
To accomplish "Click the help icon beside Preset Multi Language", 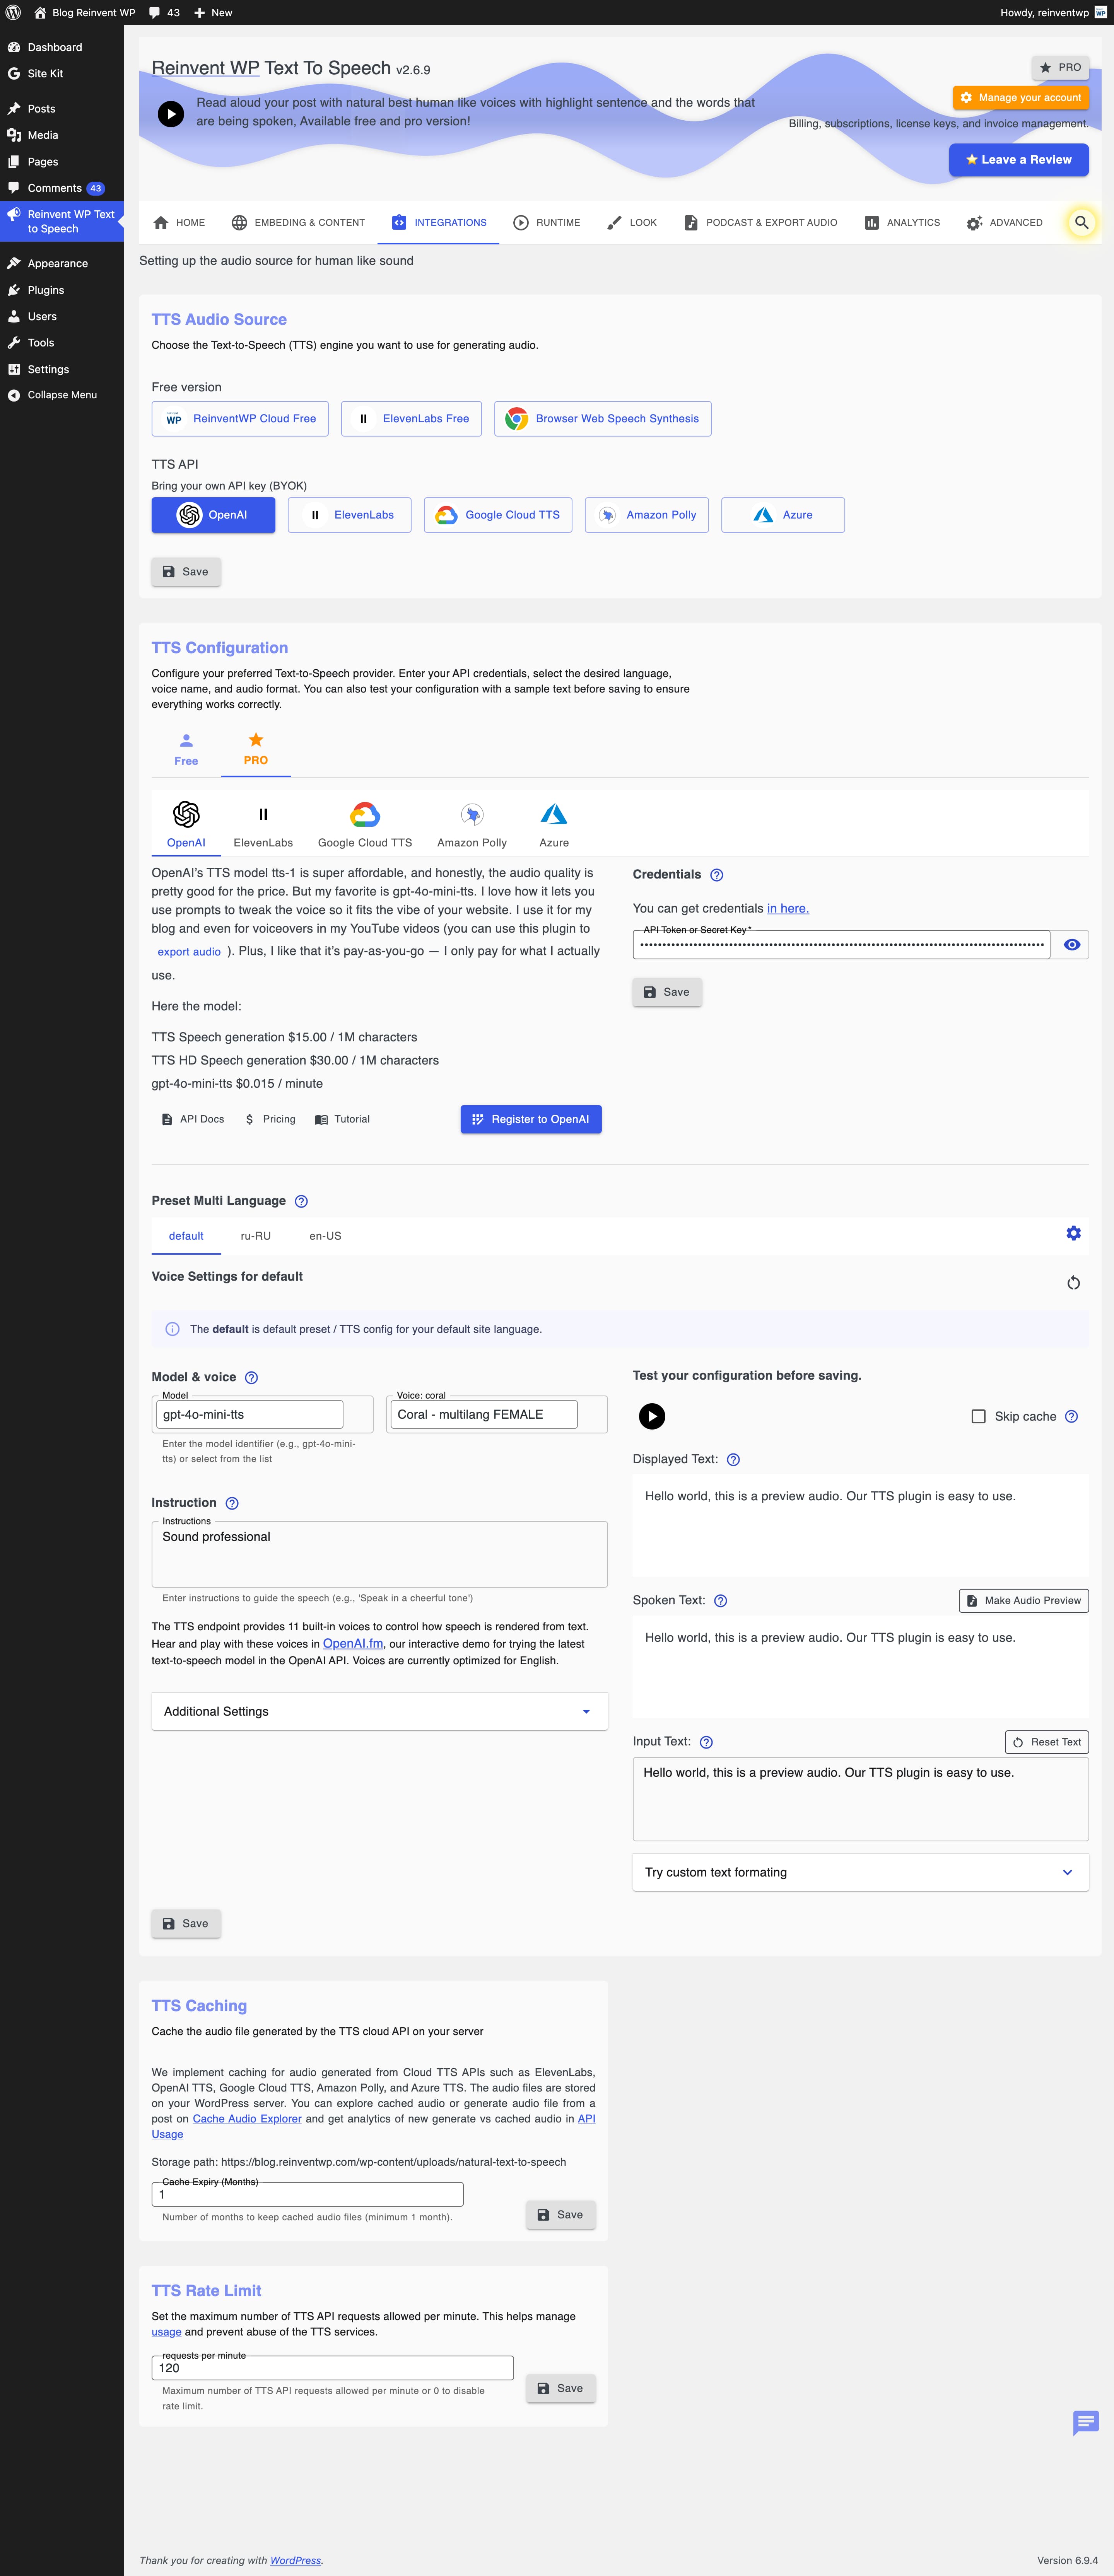I will pos(301,1201).
